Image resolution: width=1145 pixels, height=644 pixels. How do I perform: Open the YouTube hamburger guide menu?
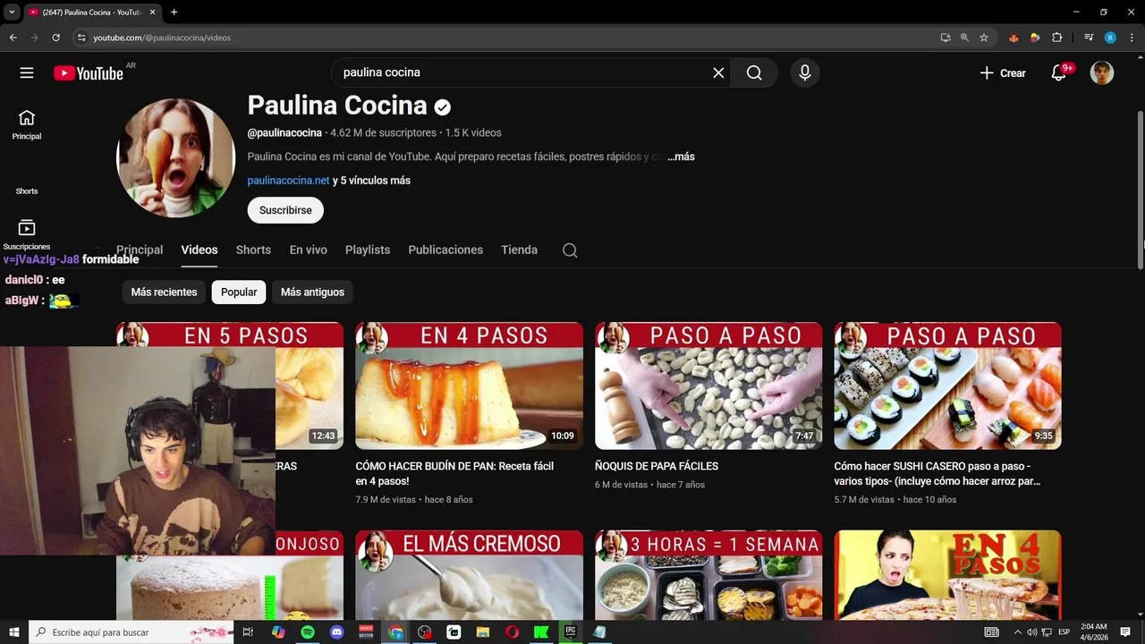(x=27, y=73)
